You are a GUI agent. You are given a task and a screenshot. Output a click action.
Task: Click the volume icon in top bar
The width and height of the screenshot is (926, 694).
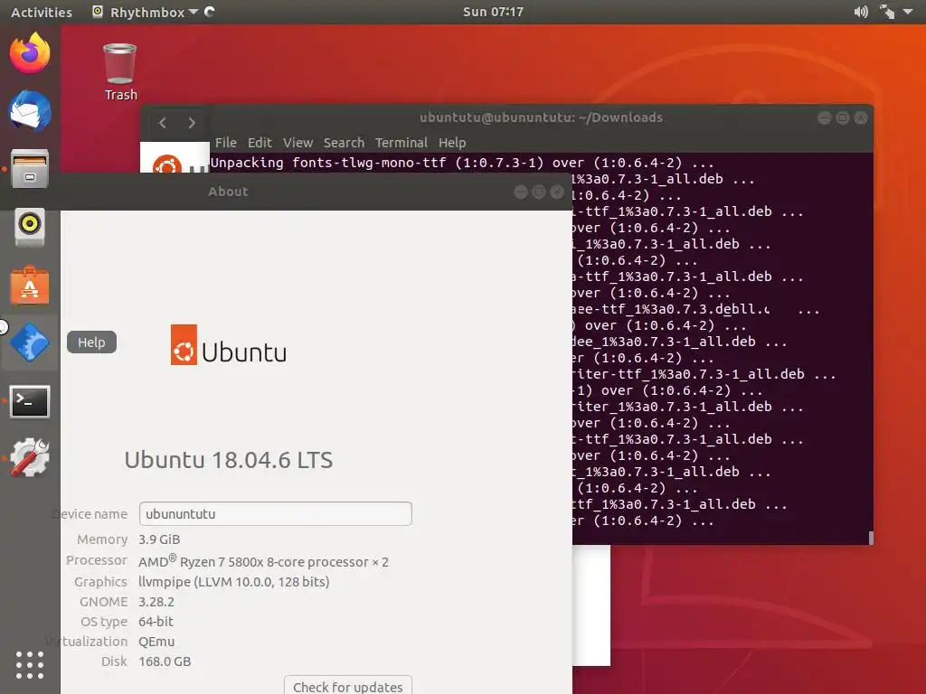pos(861,12)
